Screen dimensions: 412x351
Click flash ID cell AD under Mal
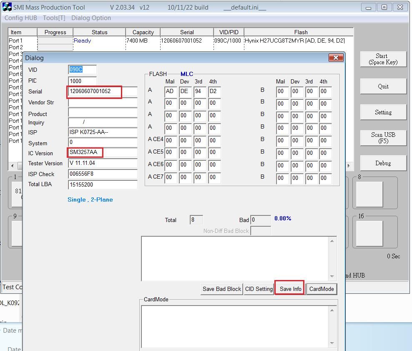(171, 92)
